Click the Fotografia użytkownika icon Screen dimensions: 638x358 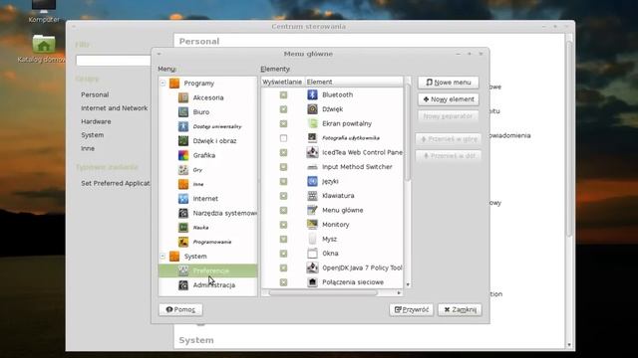tap(312, 138)
